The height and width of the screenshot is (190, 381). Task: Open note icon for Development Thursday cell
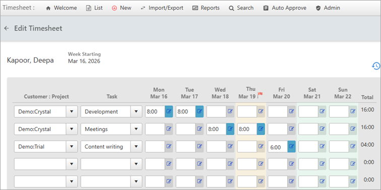[261, 111]
